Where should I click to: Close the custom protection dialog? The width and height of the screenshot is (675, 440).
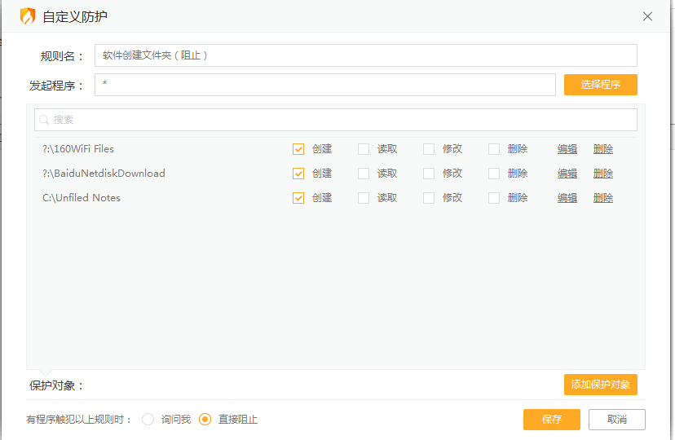point(647,16)
